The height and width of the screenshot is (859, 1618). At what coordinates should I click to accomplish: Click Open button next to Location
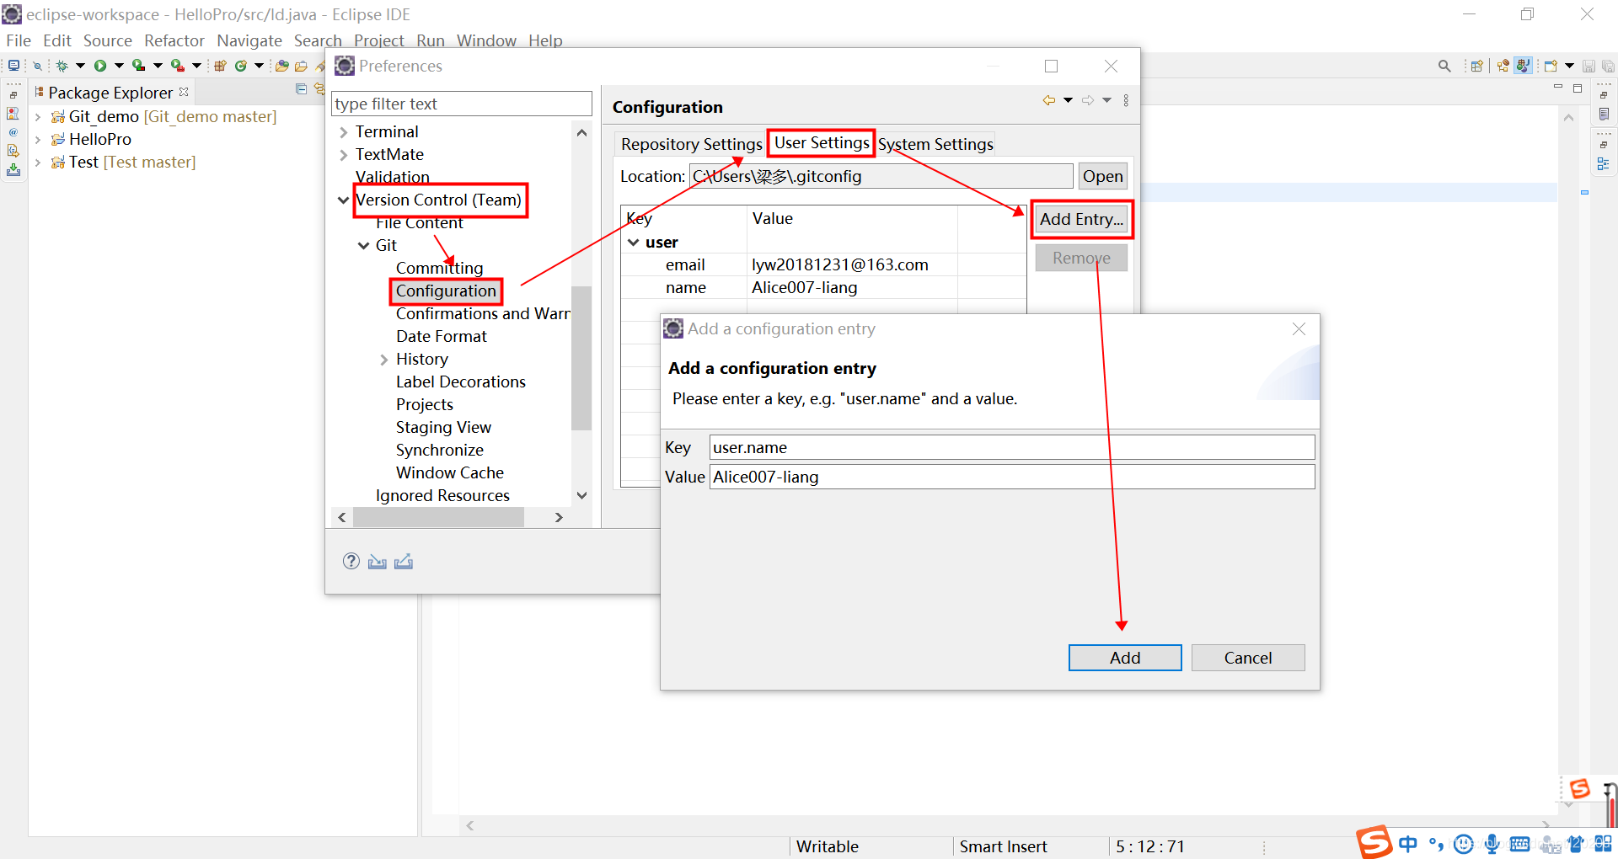tap(1102, 176)
